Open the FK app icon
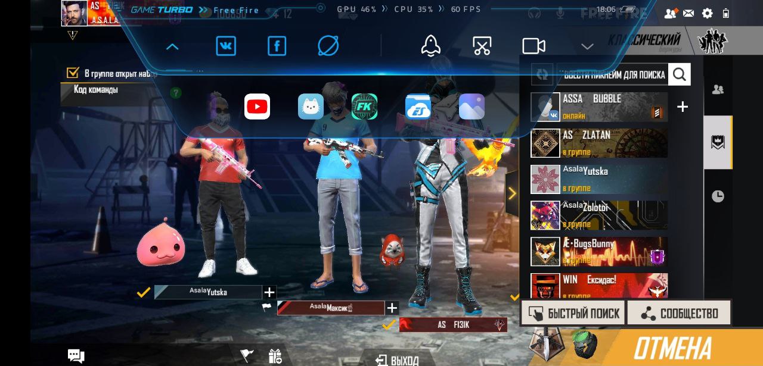The width and height of the screenshot is (763, 366). point(364,107)
